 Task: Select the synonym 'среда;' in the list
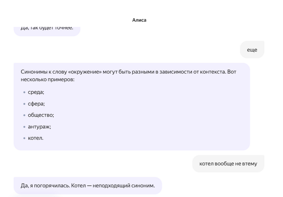(36, 92)
